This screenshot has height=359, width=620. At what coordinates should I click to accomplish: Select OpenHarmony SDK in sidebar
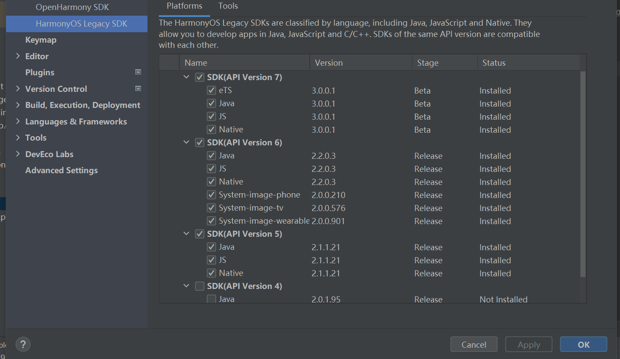[72, 7]
